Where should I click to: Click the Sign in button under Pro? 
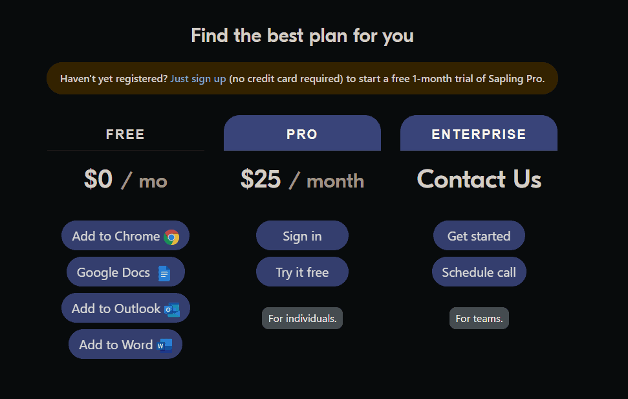[x=303, y=235]
